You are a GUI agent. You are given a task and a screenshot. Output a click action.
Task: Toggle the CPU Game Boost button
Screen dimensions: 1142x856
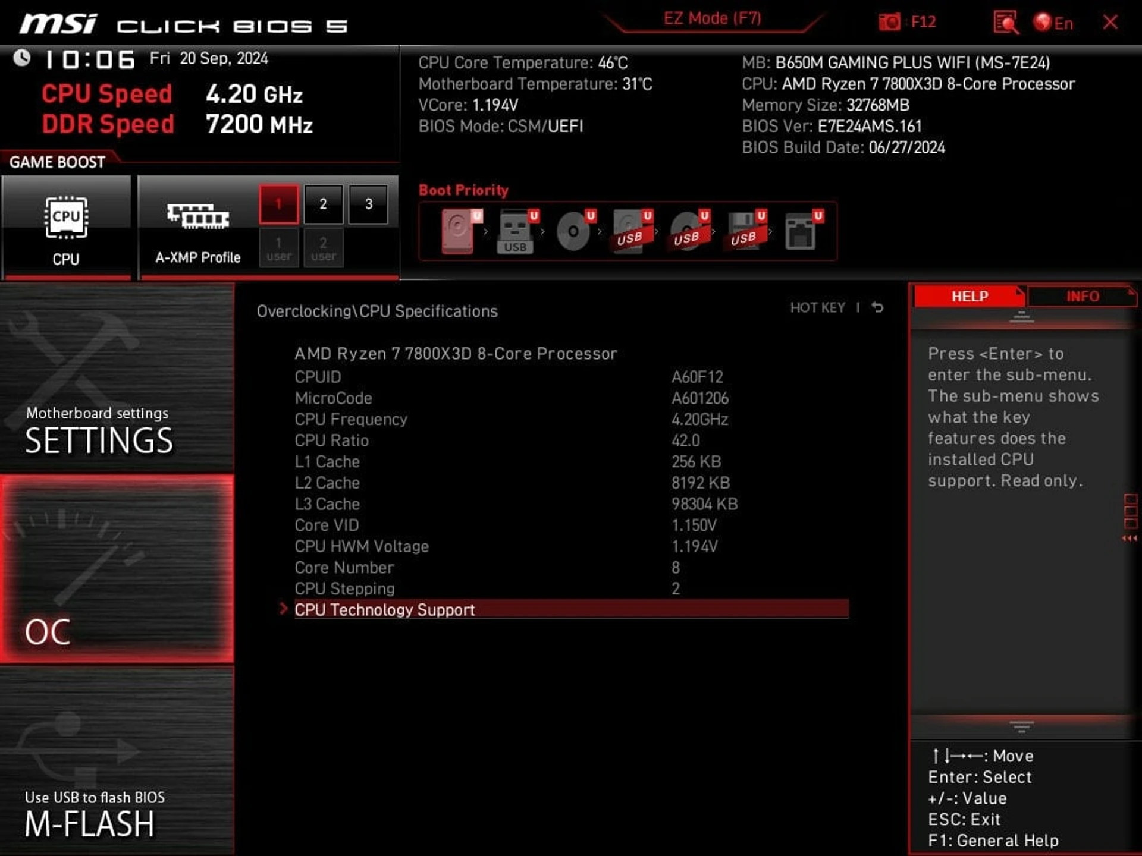[66, 227]
